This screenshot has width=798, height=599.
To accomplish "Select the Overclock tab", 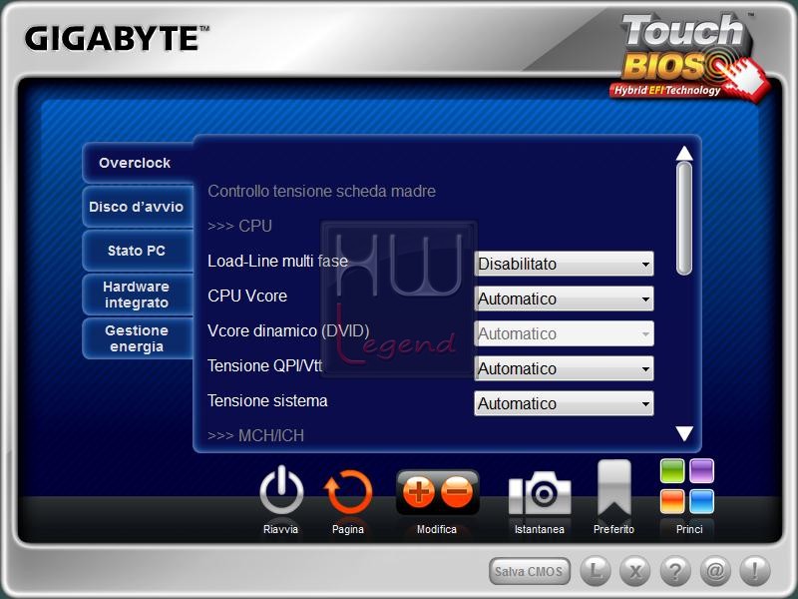I will (138, 163).
